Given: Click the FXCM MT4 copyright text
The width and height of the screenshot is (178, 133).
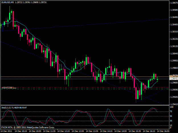Looking at the screenshot, I should [x=28, y=127].
